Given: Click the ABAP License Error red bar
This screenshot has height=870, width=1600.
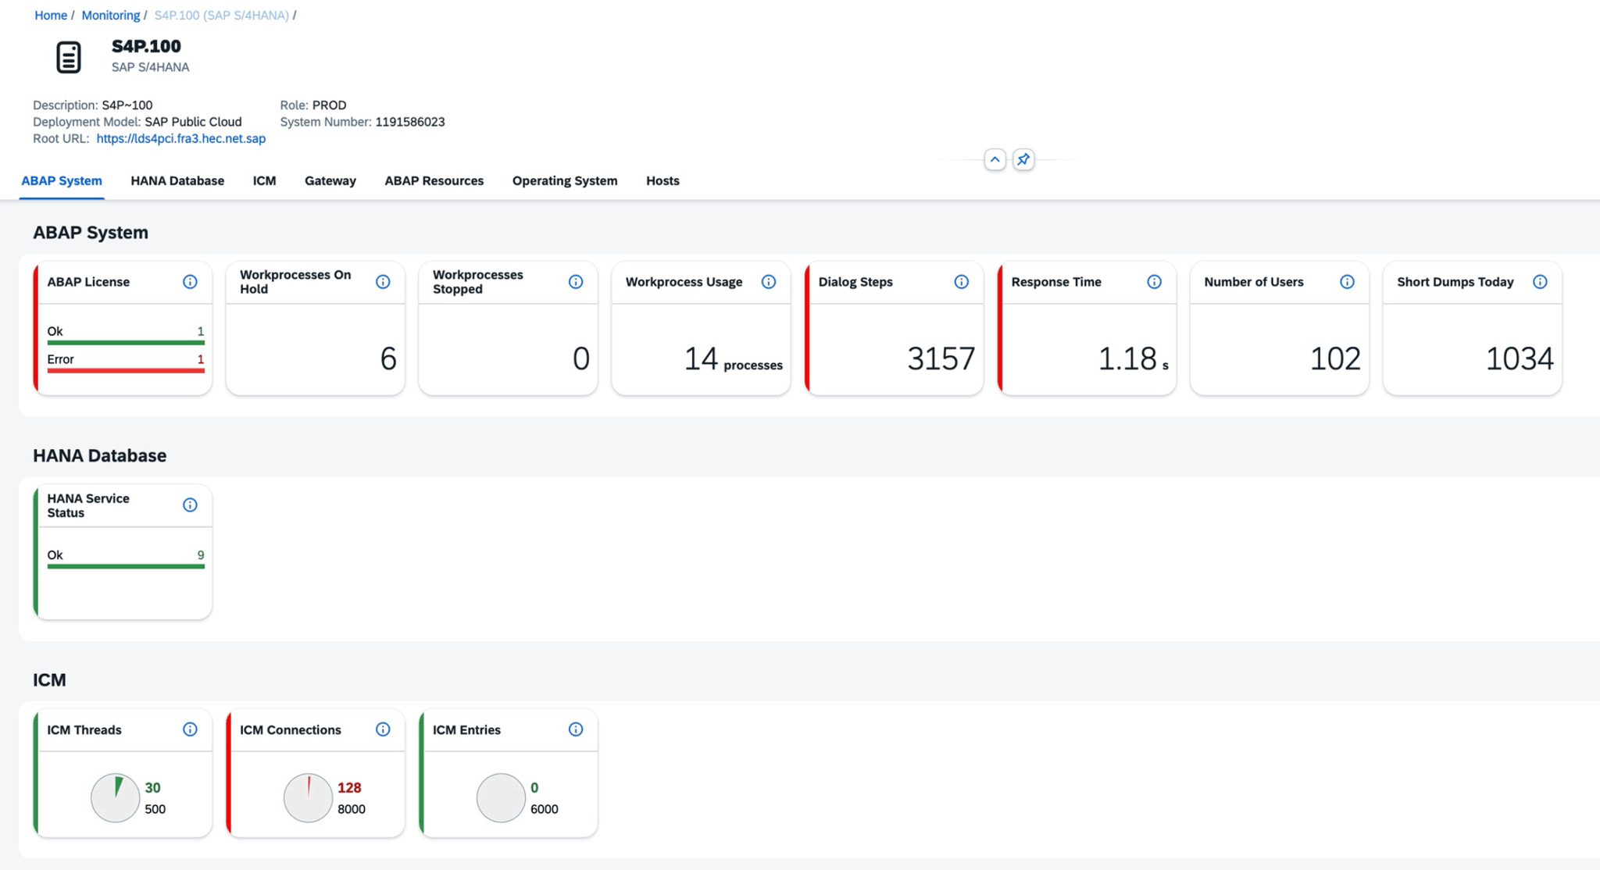Looking at the screenshot, I should (126, 370).
